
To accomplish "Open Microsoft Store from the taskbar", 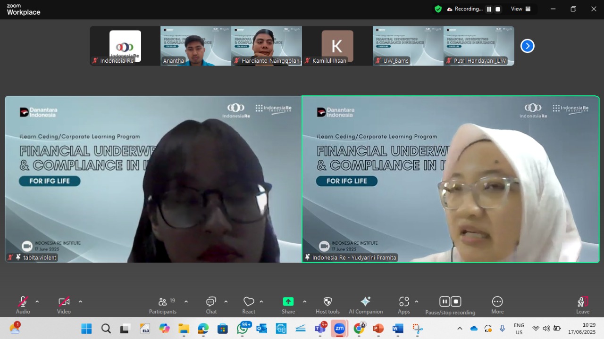I will pyautogui.click(x=223, y=329).
